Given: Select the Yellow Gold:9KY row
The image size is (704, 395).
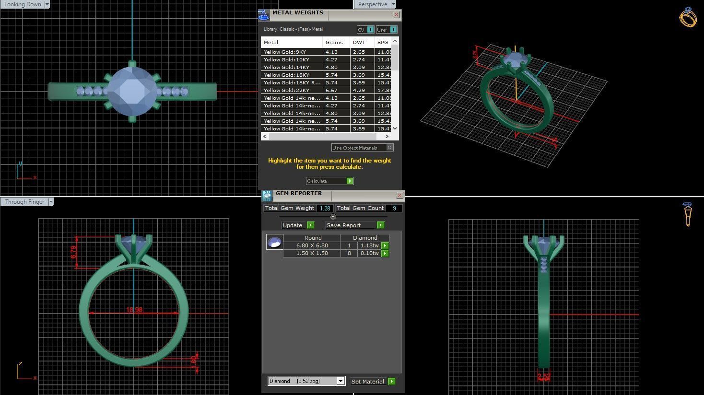Looking at the screenshot, I should 326,52.
